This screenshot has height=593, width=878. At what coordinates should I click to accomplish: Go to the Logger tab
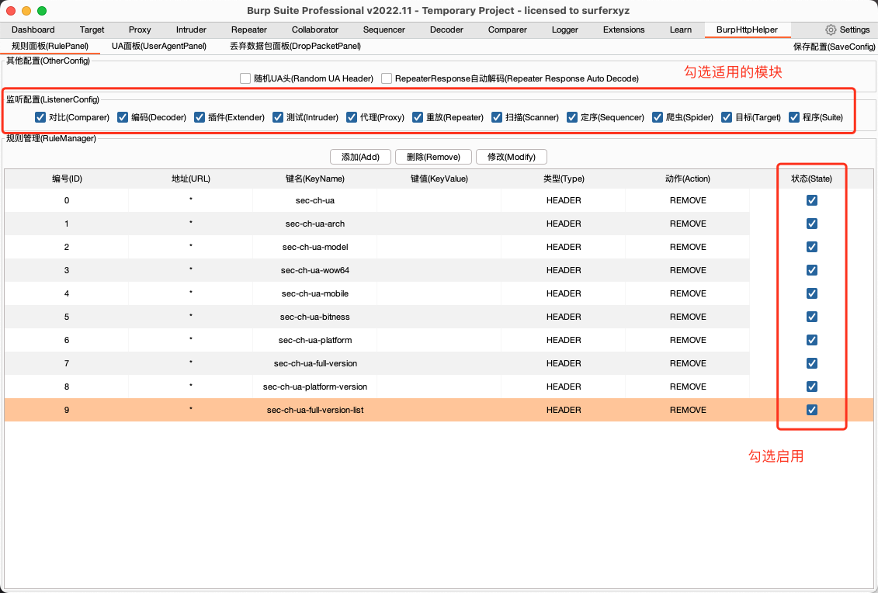565,29
